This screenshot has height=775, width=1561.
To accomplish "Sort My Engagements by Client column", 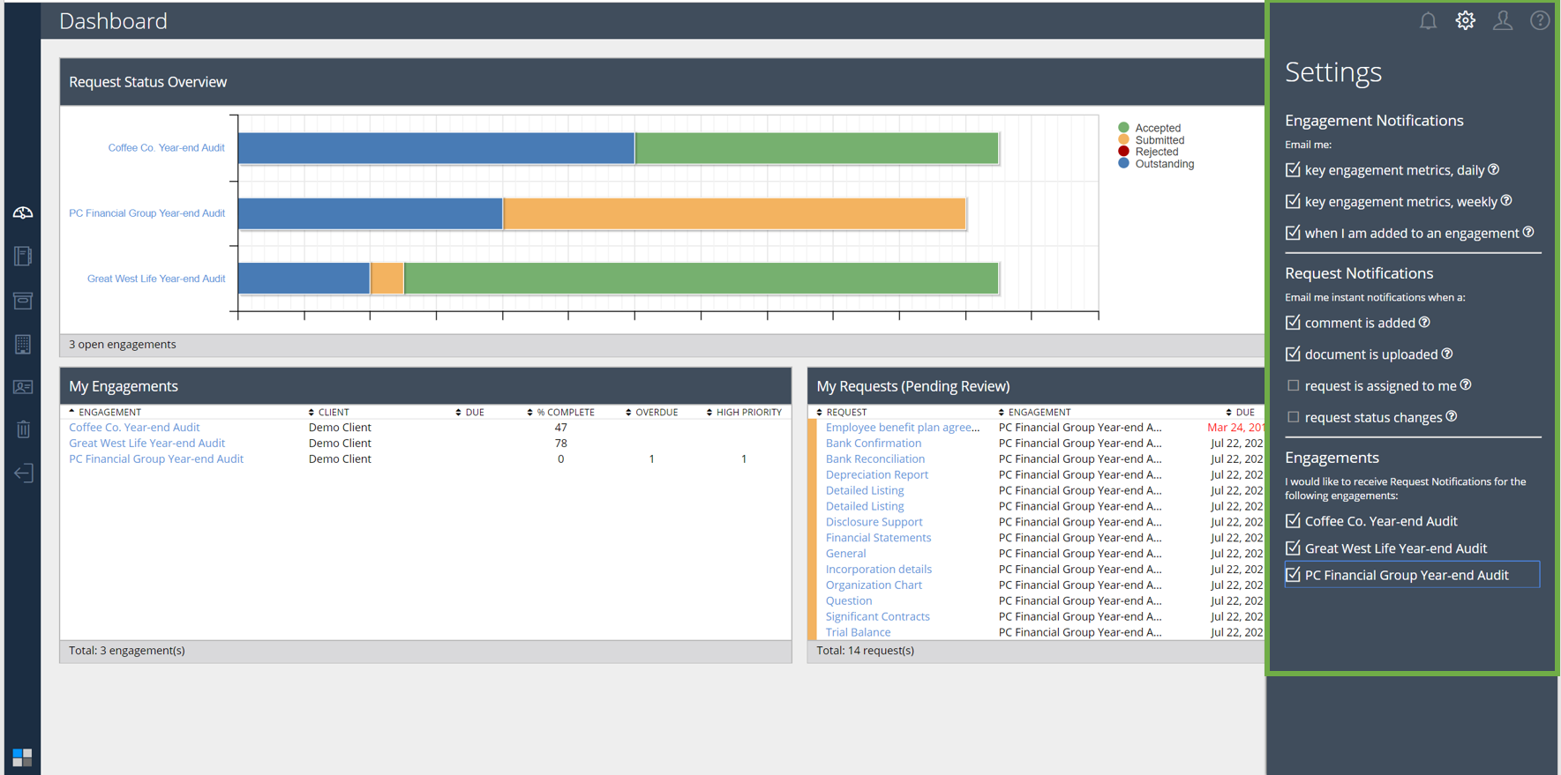I will pyautogui.click(x=333, y=412).
